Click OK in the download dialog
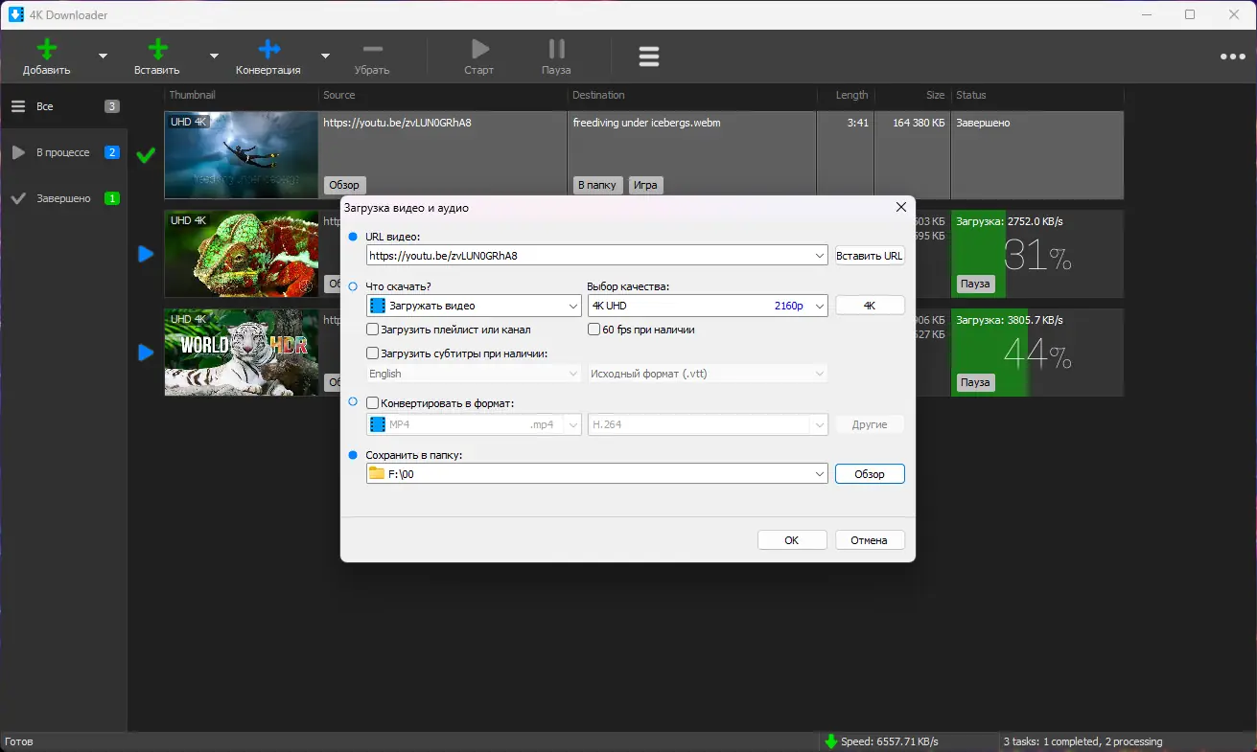This screenshot has width=1257, height=752. tap(792, 540)
